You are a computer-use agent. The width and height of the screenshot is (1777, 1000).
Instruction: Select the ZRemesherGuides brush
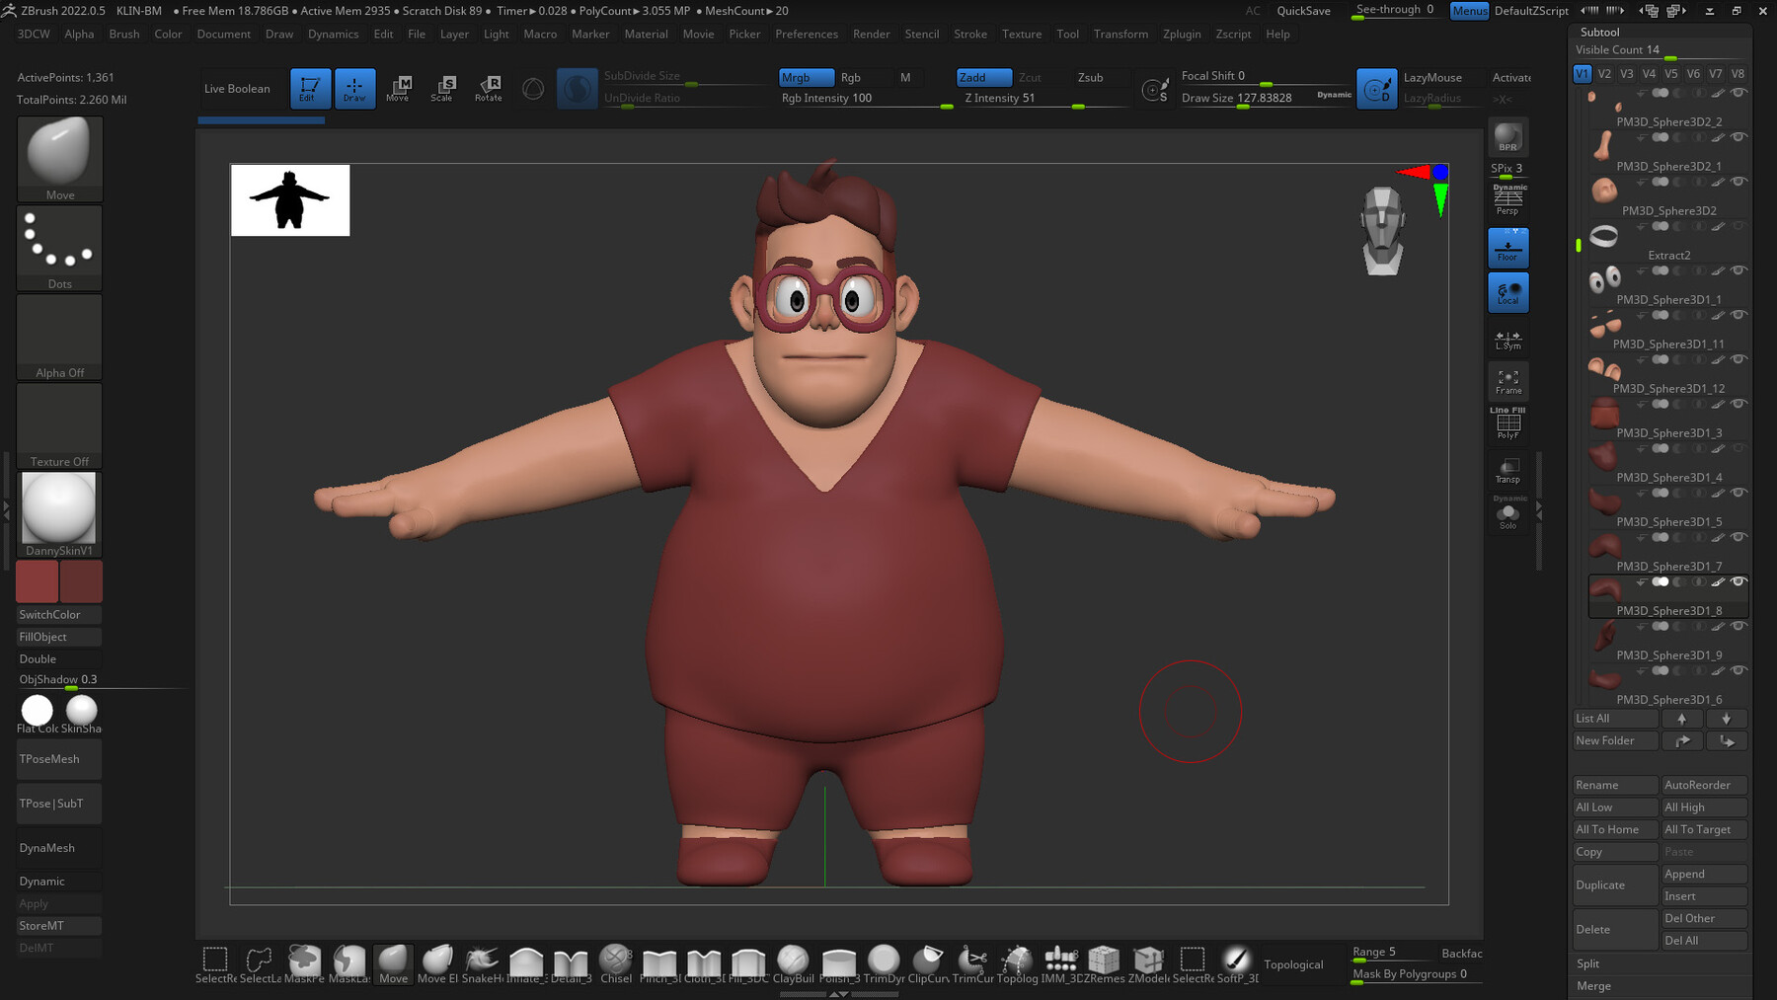tap(1104, 964)
